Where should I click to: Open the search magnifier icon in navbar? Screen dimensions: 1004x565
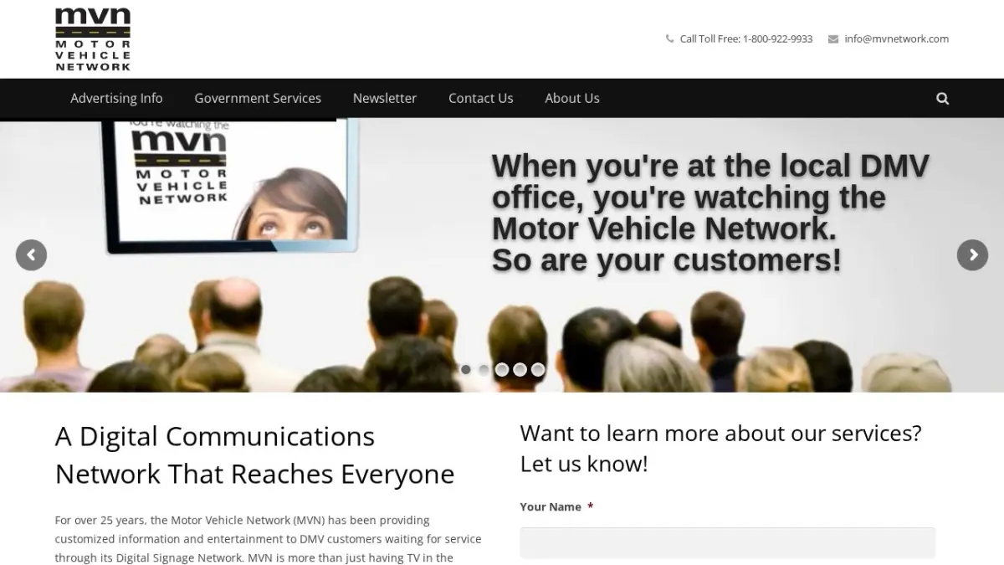pos(943,99)
